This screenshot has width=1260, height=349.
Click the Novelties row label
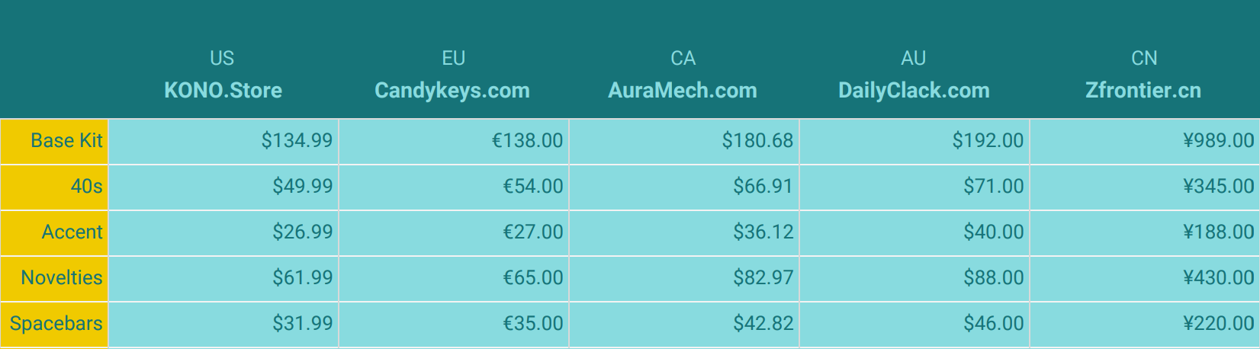(54, 278)
